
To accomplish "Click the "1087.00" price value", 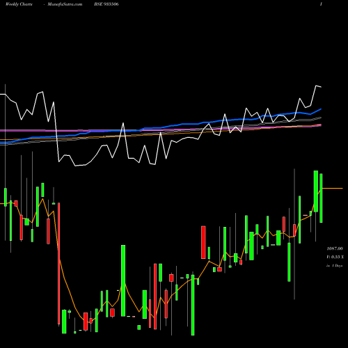I will (x=335, y=248).
